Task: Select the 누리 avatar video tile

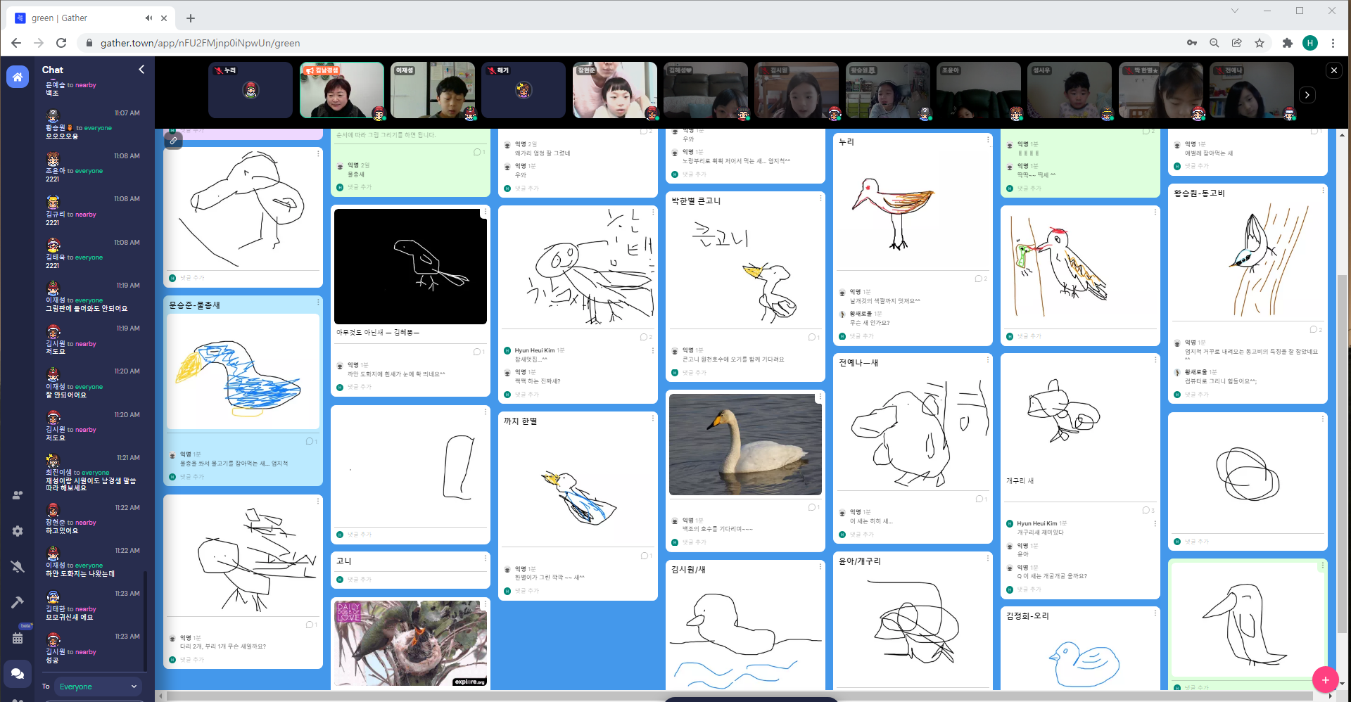Action: 250,90
